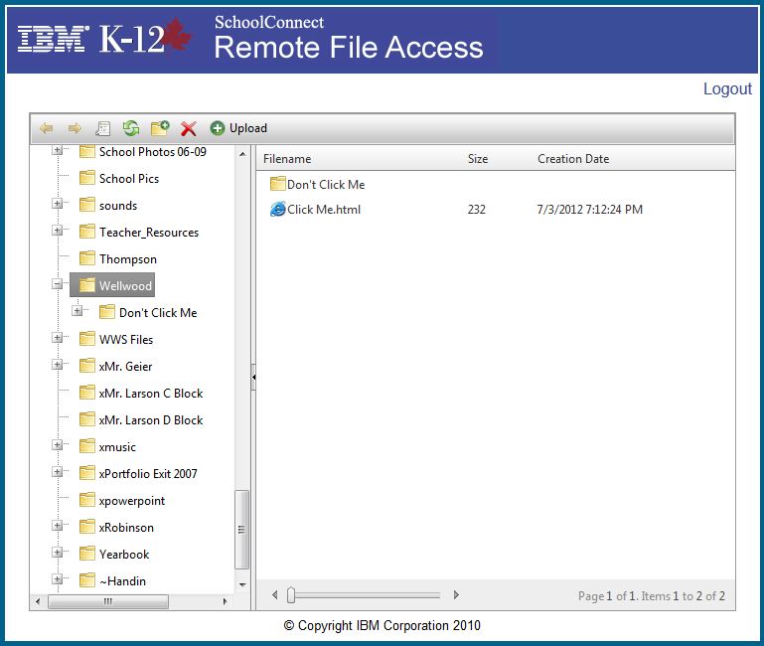Viewport: 764px width, 646px height.
Task: Expand the xRobinson folder node
Action: point(58,525)
